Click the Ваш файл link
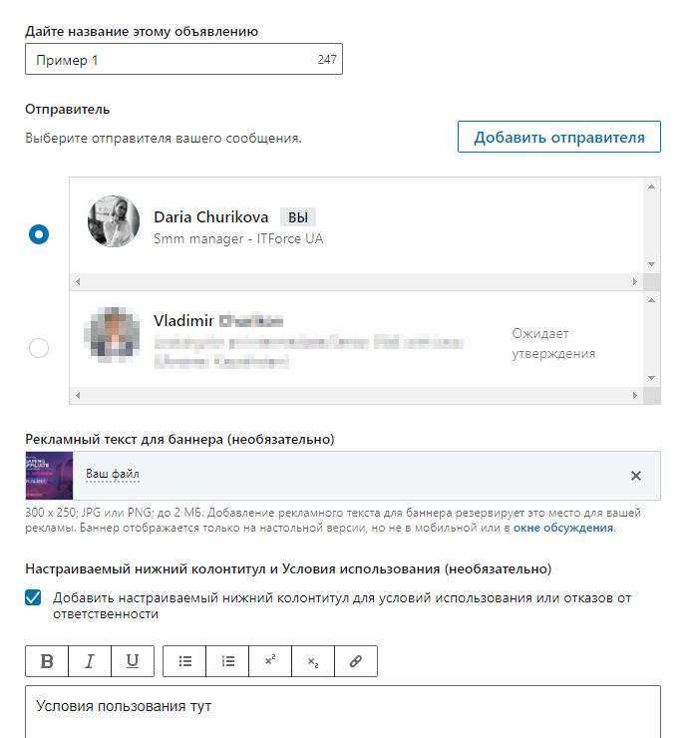 pyautogui.click(x=113, y=474)
